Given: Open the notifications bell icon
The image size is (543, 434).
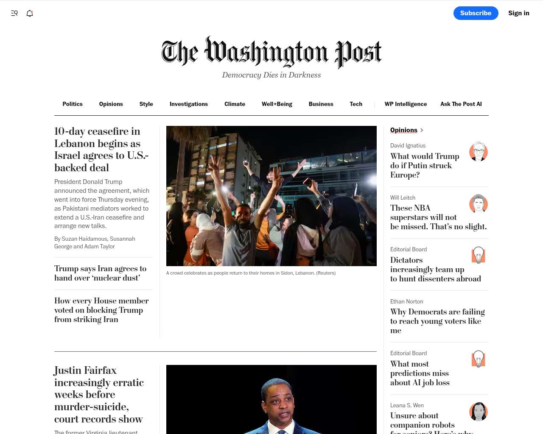Looking at the screenshot, I should pyautogui.click(x=30, y=13).
